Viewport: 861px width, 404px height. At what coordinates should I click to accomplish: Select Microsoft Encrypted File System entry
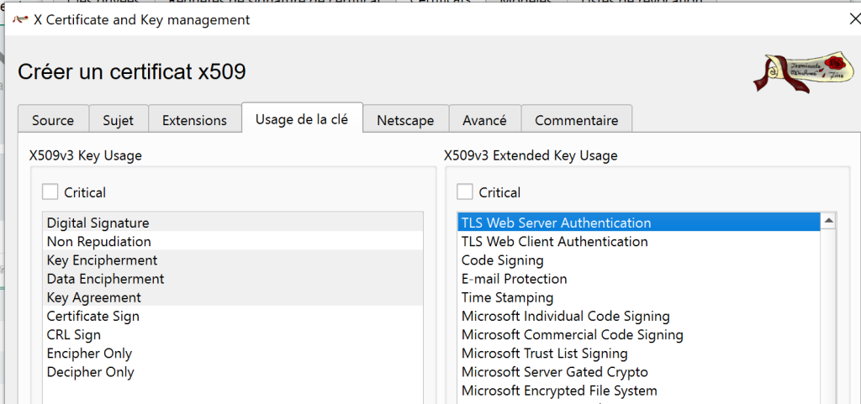point(559,391)
